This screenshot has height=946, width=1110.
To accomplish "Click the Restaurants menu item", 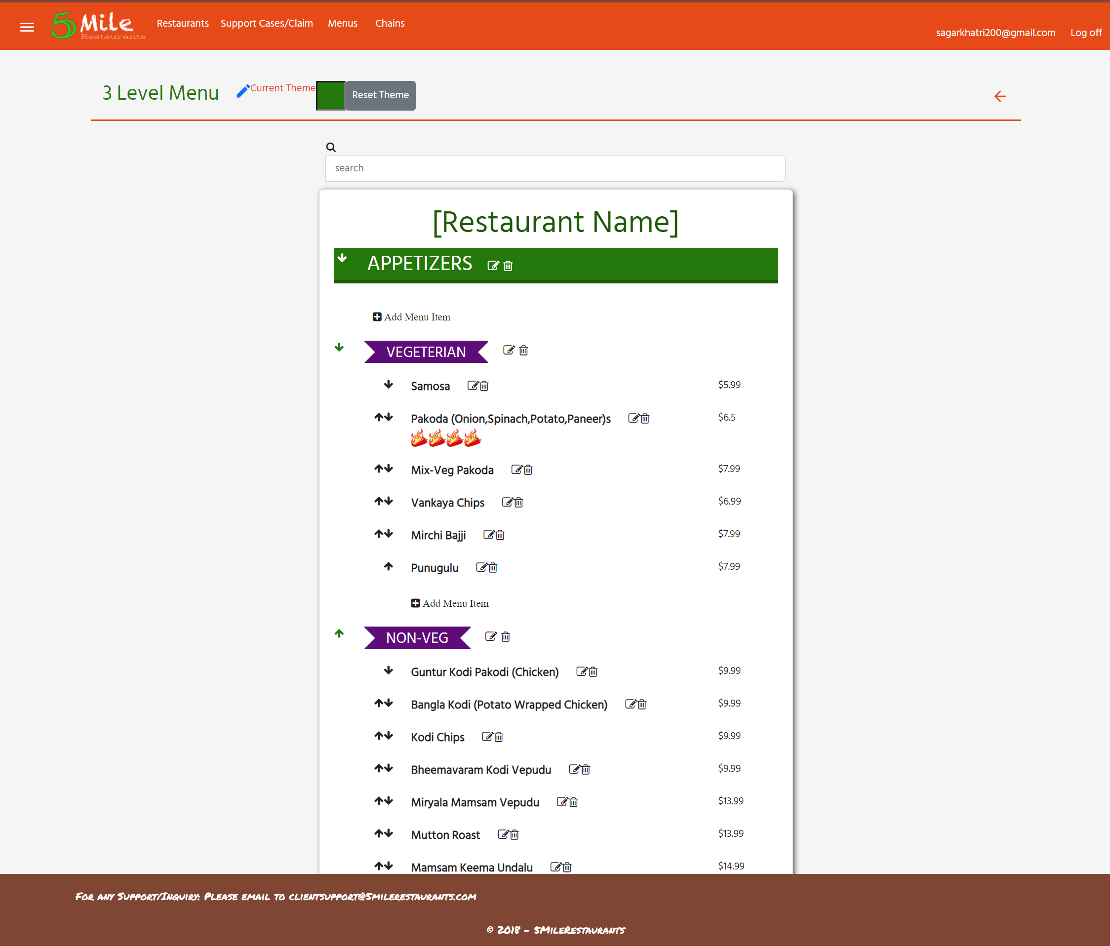I will coord(180,24).
